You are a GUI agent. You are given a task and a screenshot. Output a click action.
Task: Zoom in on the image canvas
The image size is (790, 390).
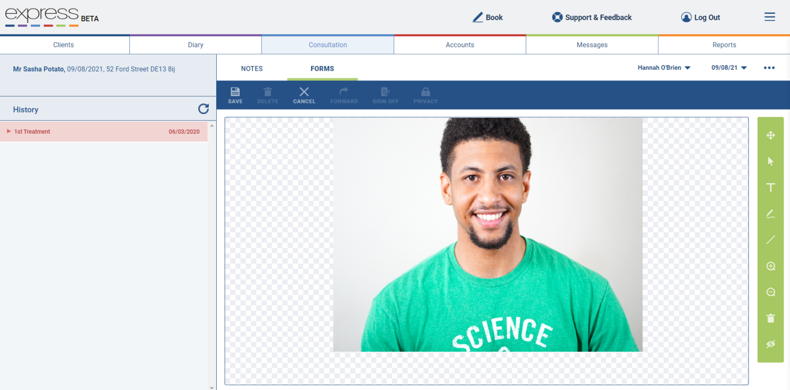pos(770,266)
